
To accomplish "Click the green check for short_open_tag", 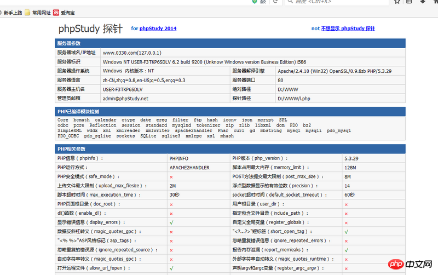I will [346, 232].
